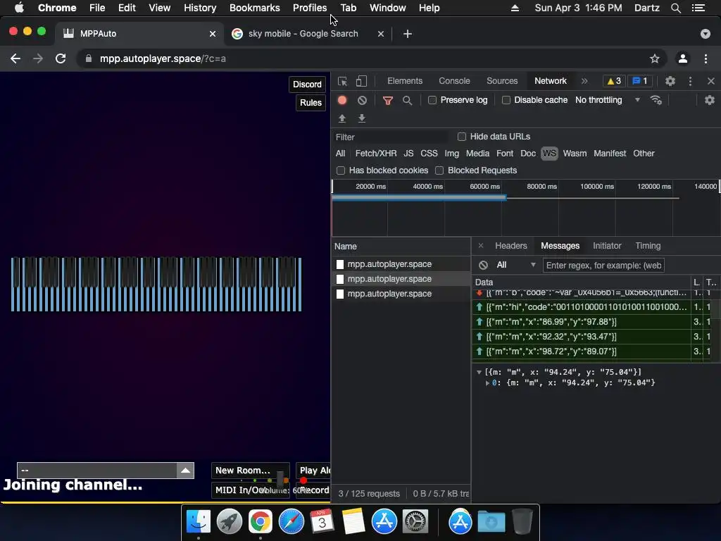This screenshot has height=541, width=721.
Task: Clear the WebSocket messages list
Action: pos(483,265)
